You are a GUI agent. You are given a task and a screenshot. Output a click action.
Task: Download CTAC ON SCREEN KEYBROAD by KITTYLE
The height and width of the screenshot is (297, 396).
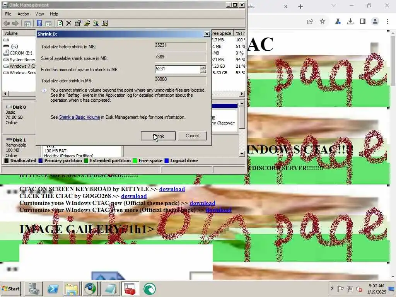point(172,189)
